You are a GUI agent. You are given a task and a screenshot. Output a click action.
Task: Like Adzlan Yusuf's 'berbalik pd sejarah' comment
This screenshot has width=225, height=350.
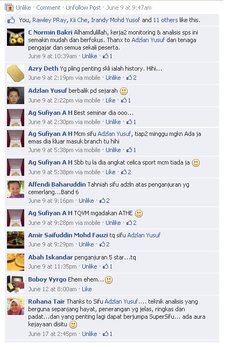pyautogui.click(x=110, y=100)
